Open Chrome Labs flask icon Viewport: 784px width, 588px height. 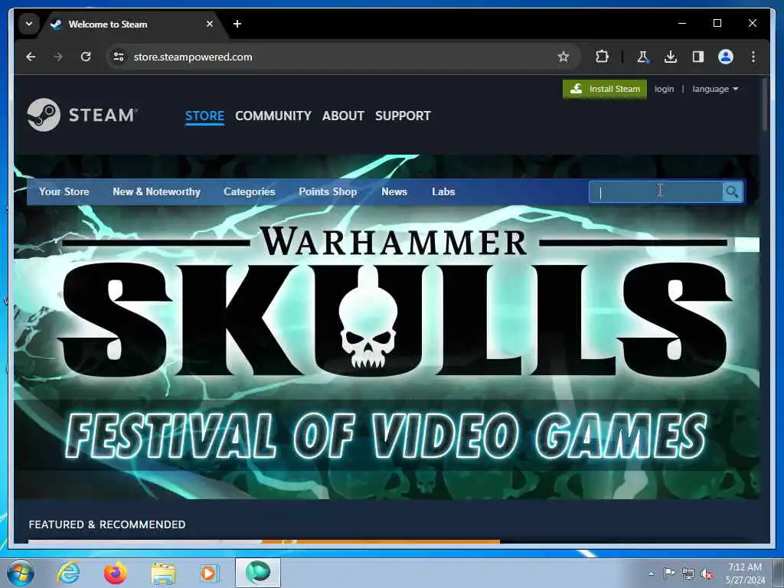coord(642,57)
